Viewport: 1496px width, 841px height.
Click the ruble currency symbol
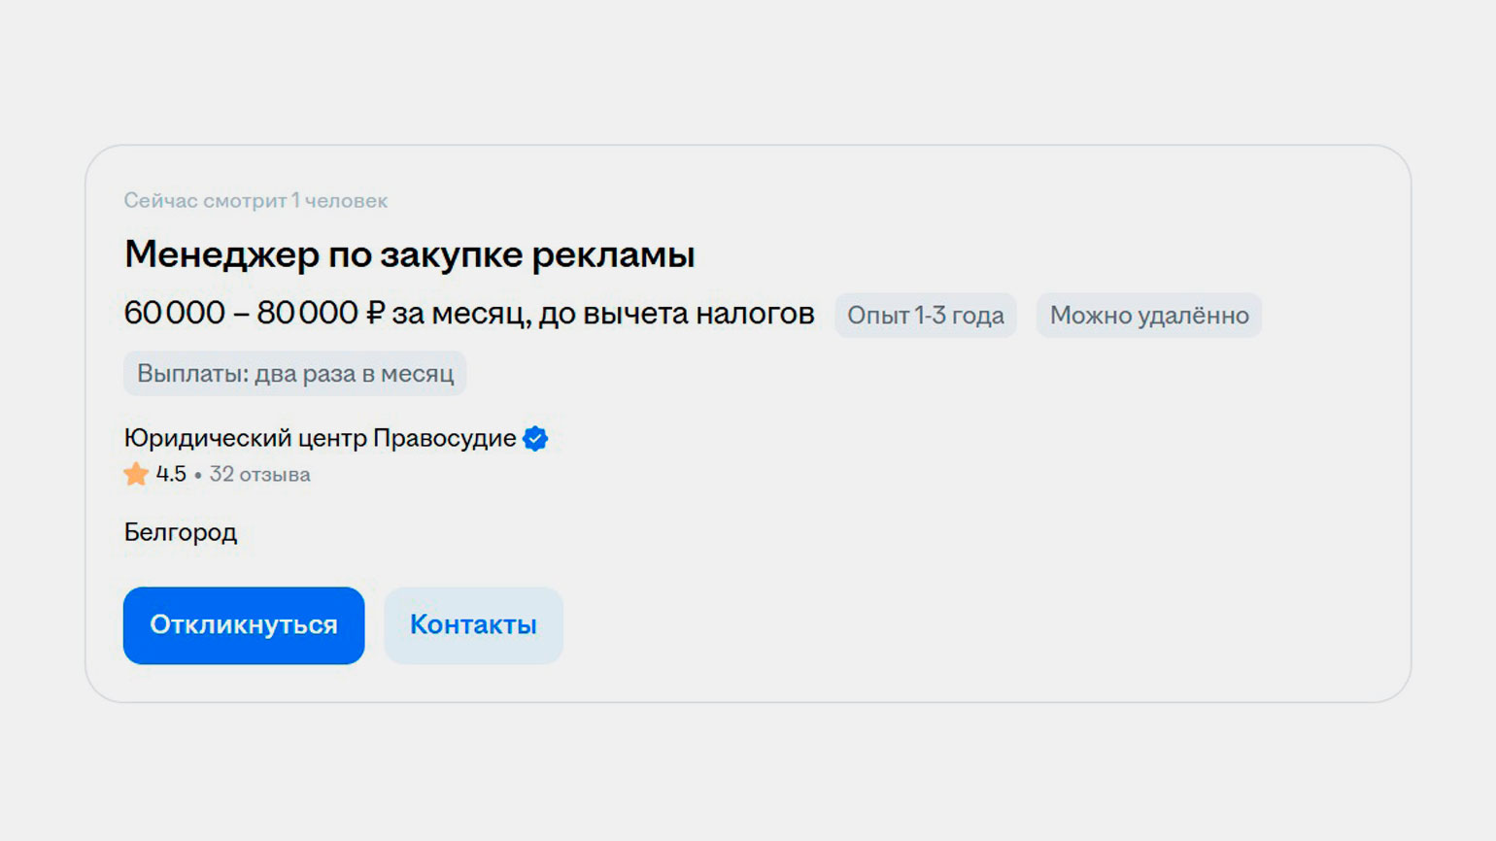(375, 313)
